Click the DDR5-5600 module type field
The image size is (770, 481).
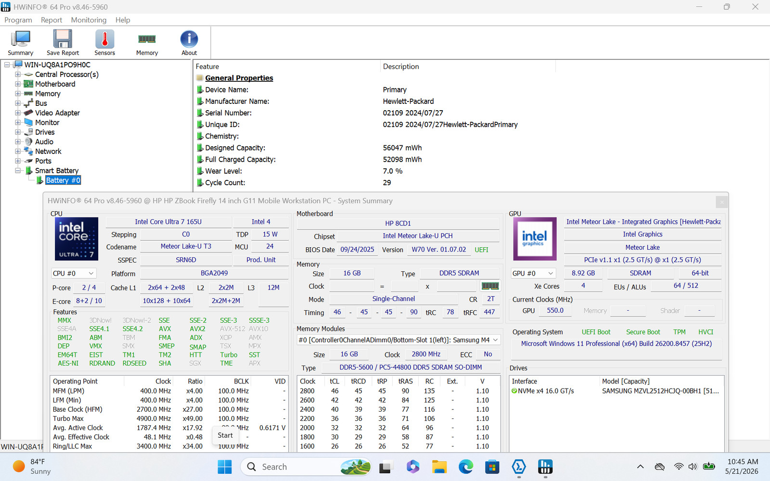point(411,367)
